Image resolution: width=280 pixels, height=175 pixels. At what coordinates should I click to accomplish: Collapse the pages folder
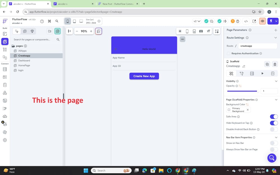point(13,46)
